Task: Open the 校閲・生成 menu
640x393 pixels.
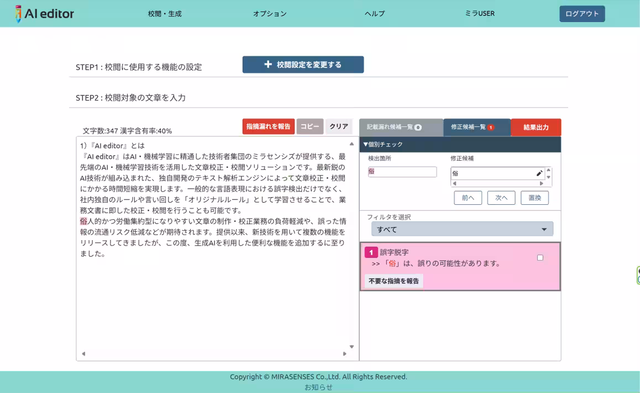Action: [x=165, y=14]
